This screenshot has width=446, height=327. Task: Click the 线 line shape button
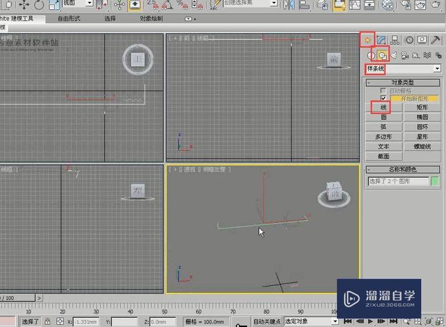(384, 107)
